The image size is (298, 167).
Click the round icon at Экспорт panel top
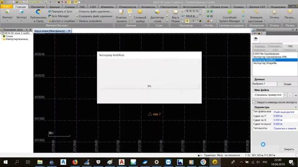click(x=256, y=39)
